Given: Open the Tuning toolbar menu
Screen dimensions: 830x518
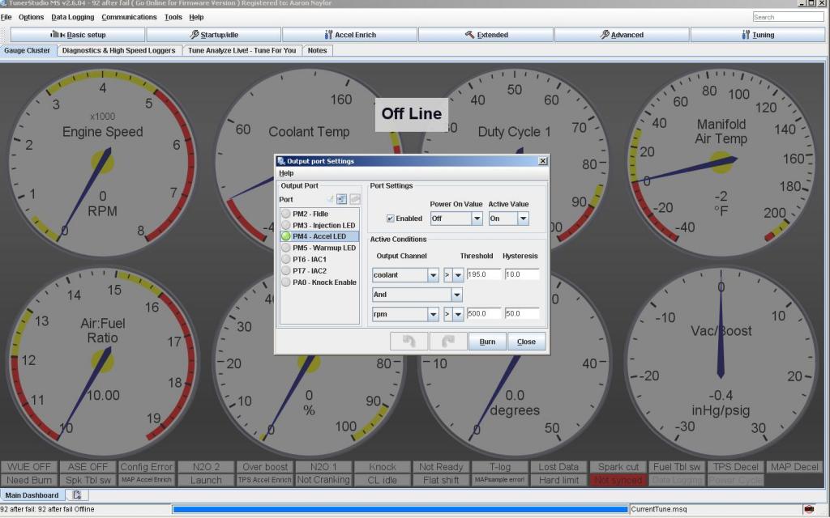Looking at the screenshot, I should 758,35.
